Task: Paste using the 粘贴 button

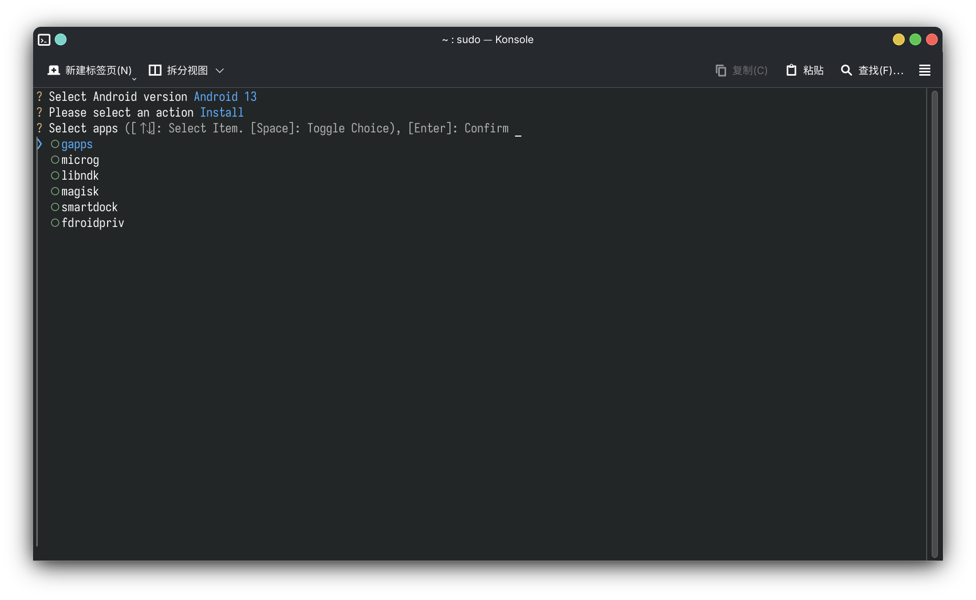Action: pyautogui.click(x=805, y=70)
